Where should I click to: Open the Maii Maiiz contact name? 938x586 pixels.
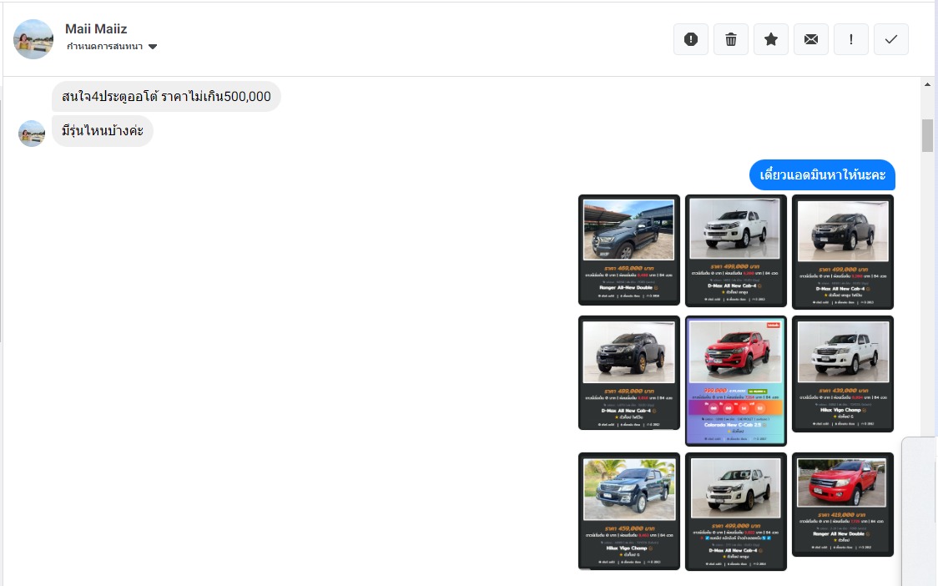point(96,29)
